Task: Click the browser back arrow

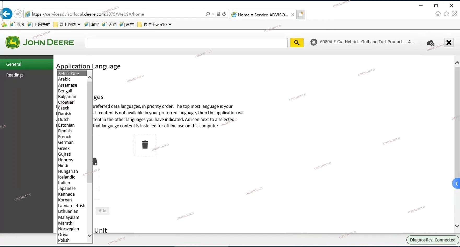Action: [7, 14]
